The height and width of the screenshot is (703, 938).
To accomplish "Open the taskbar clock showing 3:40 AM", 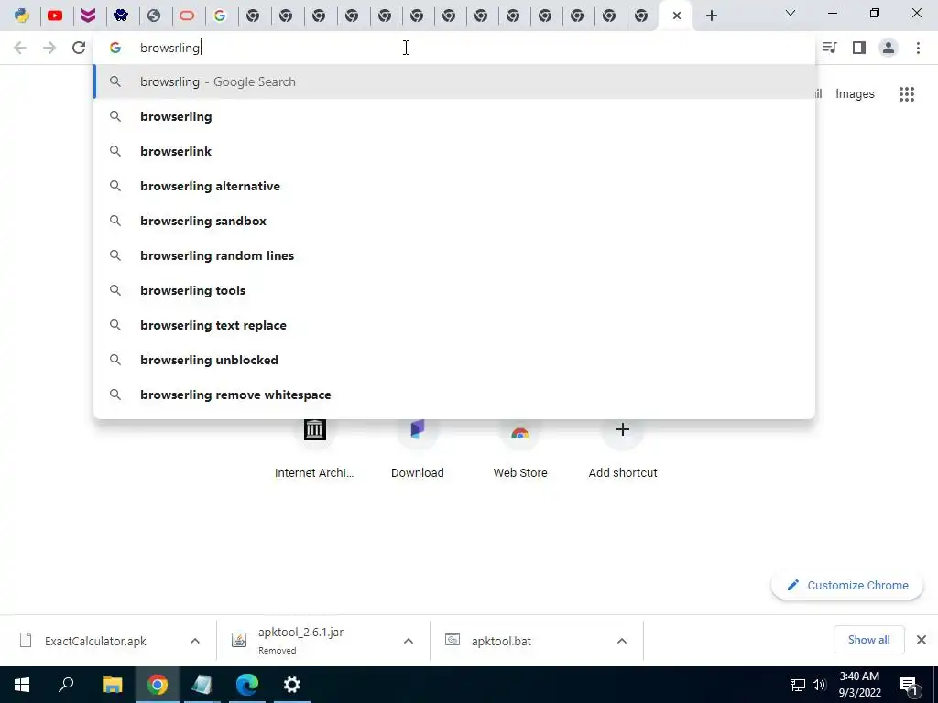I will pos(859,685).
